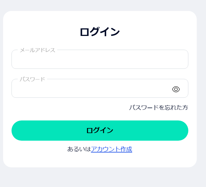The image size is (206, 187).
Task: Click the メールアドレス floating label
Action: pos(37,50)
